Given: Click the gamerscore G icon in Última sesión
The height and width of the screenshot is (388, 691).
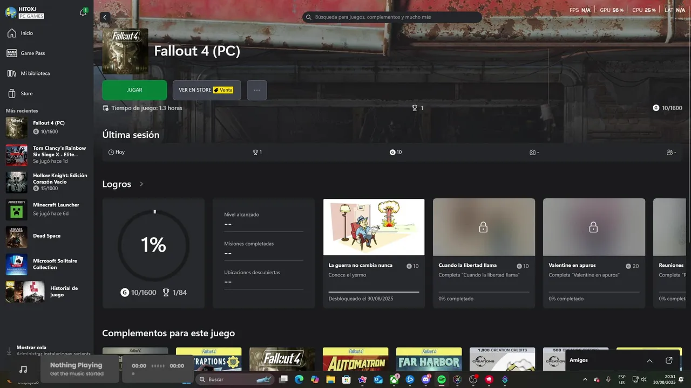Looking at the screenshot, I should click(392, 153).
